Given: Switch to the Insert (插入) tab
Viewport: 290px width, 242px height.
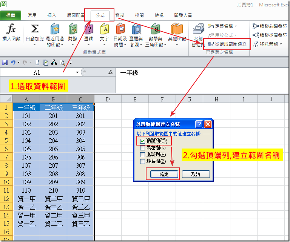Looking at the screenshot, I should tap(52, 15).
